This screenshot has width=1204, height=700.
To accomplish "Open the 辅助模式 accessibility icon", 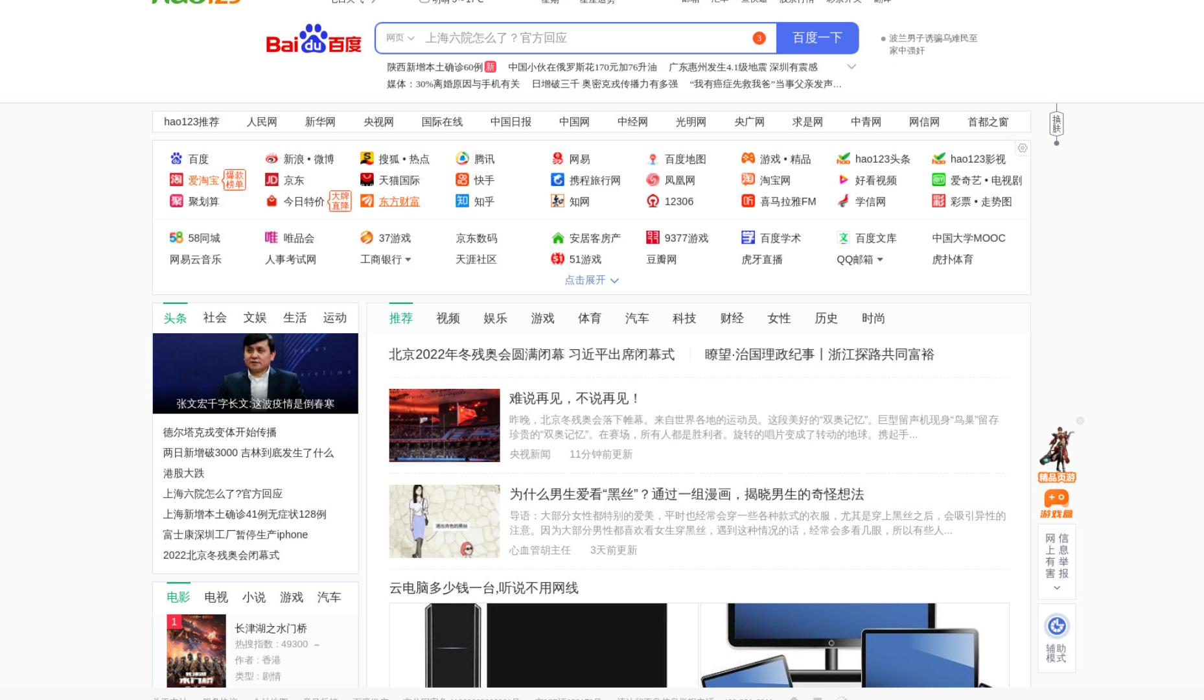I will click(x=1057, y=626).
